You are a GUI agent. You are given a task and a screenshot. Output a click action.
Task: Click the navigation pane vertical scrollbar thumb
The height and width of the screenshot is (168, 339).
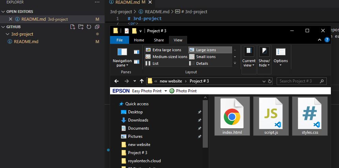(205, 124)
